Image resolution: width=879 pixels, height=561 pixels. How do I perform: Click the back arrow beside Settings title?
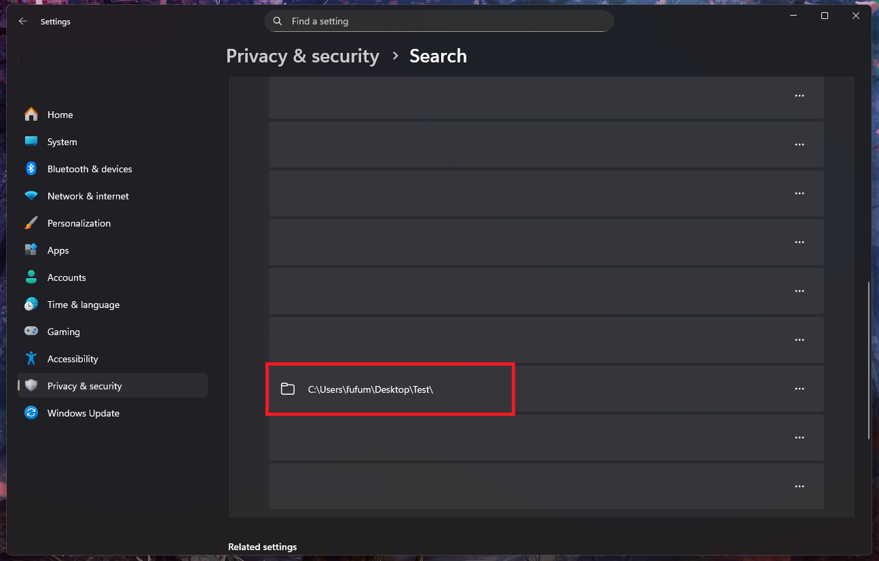[x=23, y=22]
